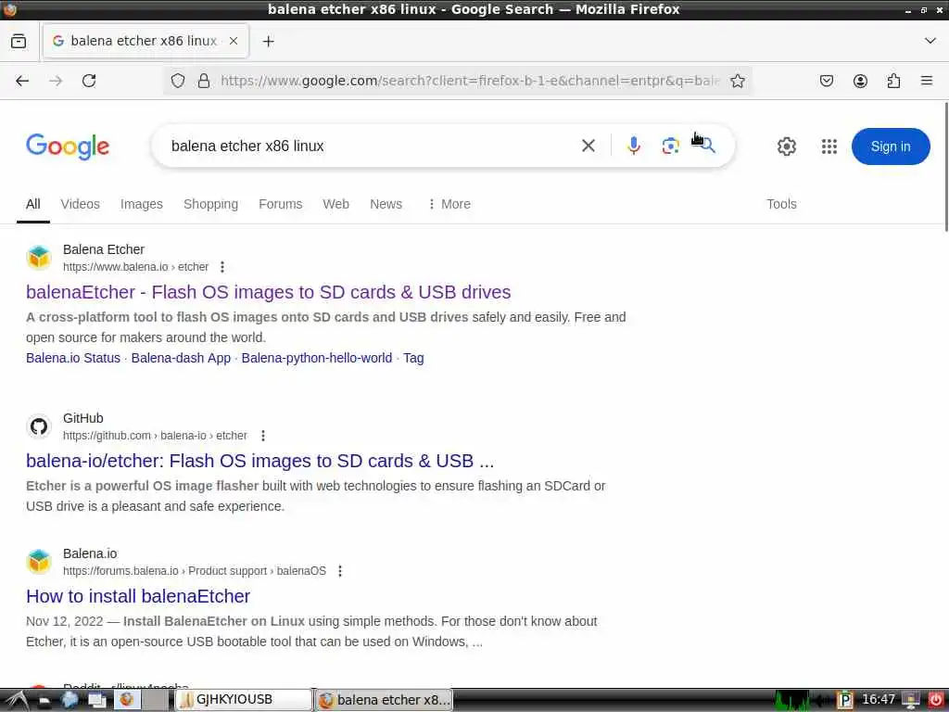Open Firefox View recent browsing icon

point(19,41)
